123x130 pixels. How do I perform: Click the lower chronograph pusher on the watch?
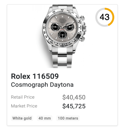tap(83, 39)
